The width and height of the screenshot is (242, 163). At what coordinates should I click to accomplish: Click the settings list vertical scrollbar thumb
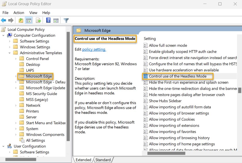tap(240, 90)
